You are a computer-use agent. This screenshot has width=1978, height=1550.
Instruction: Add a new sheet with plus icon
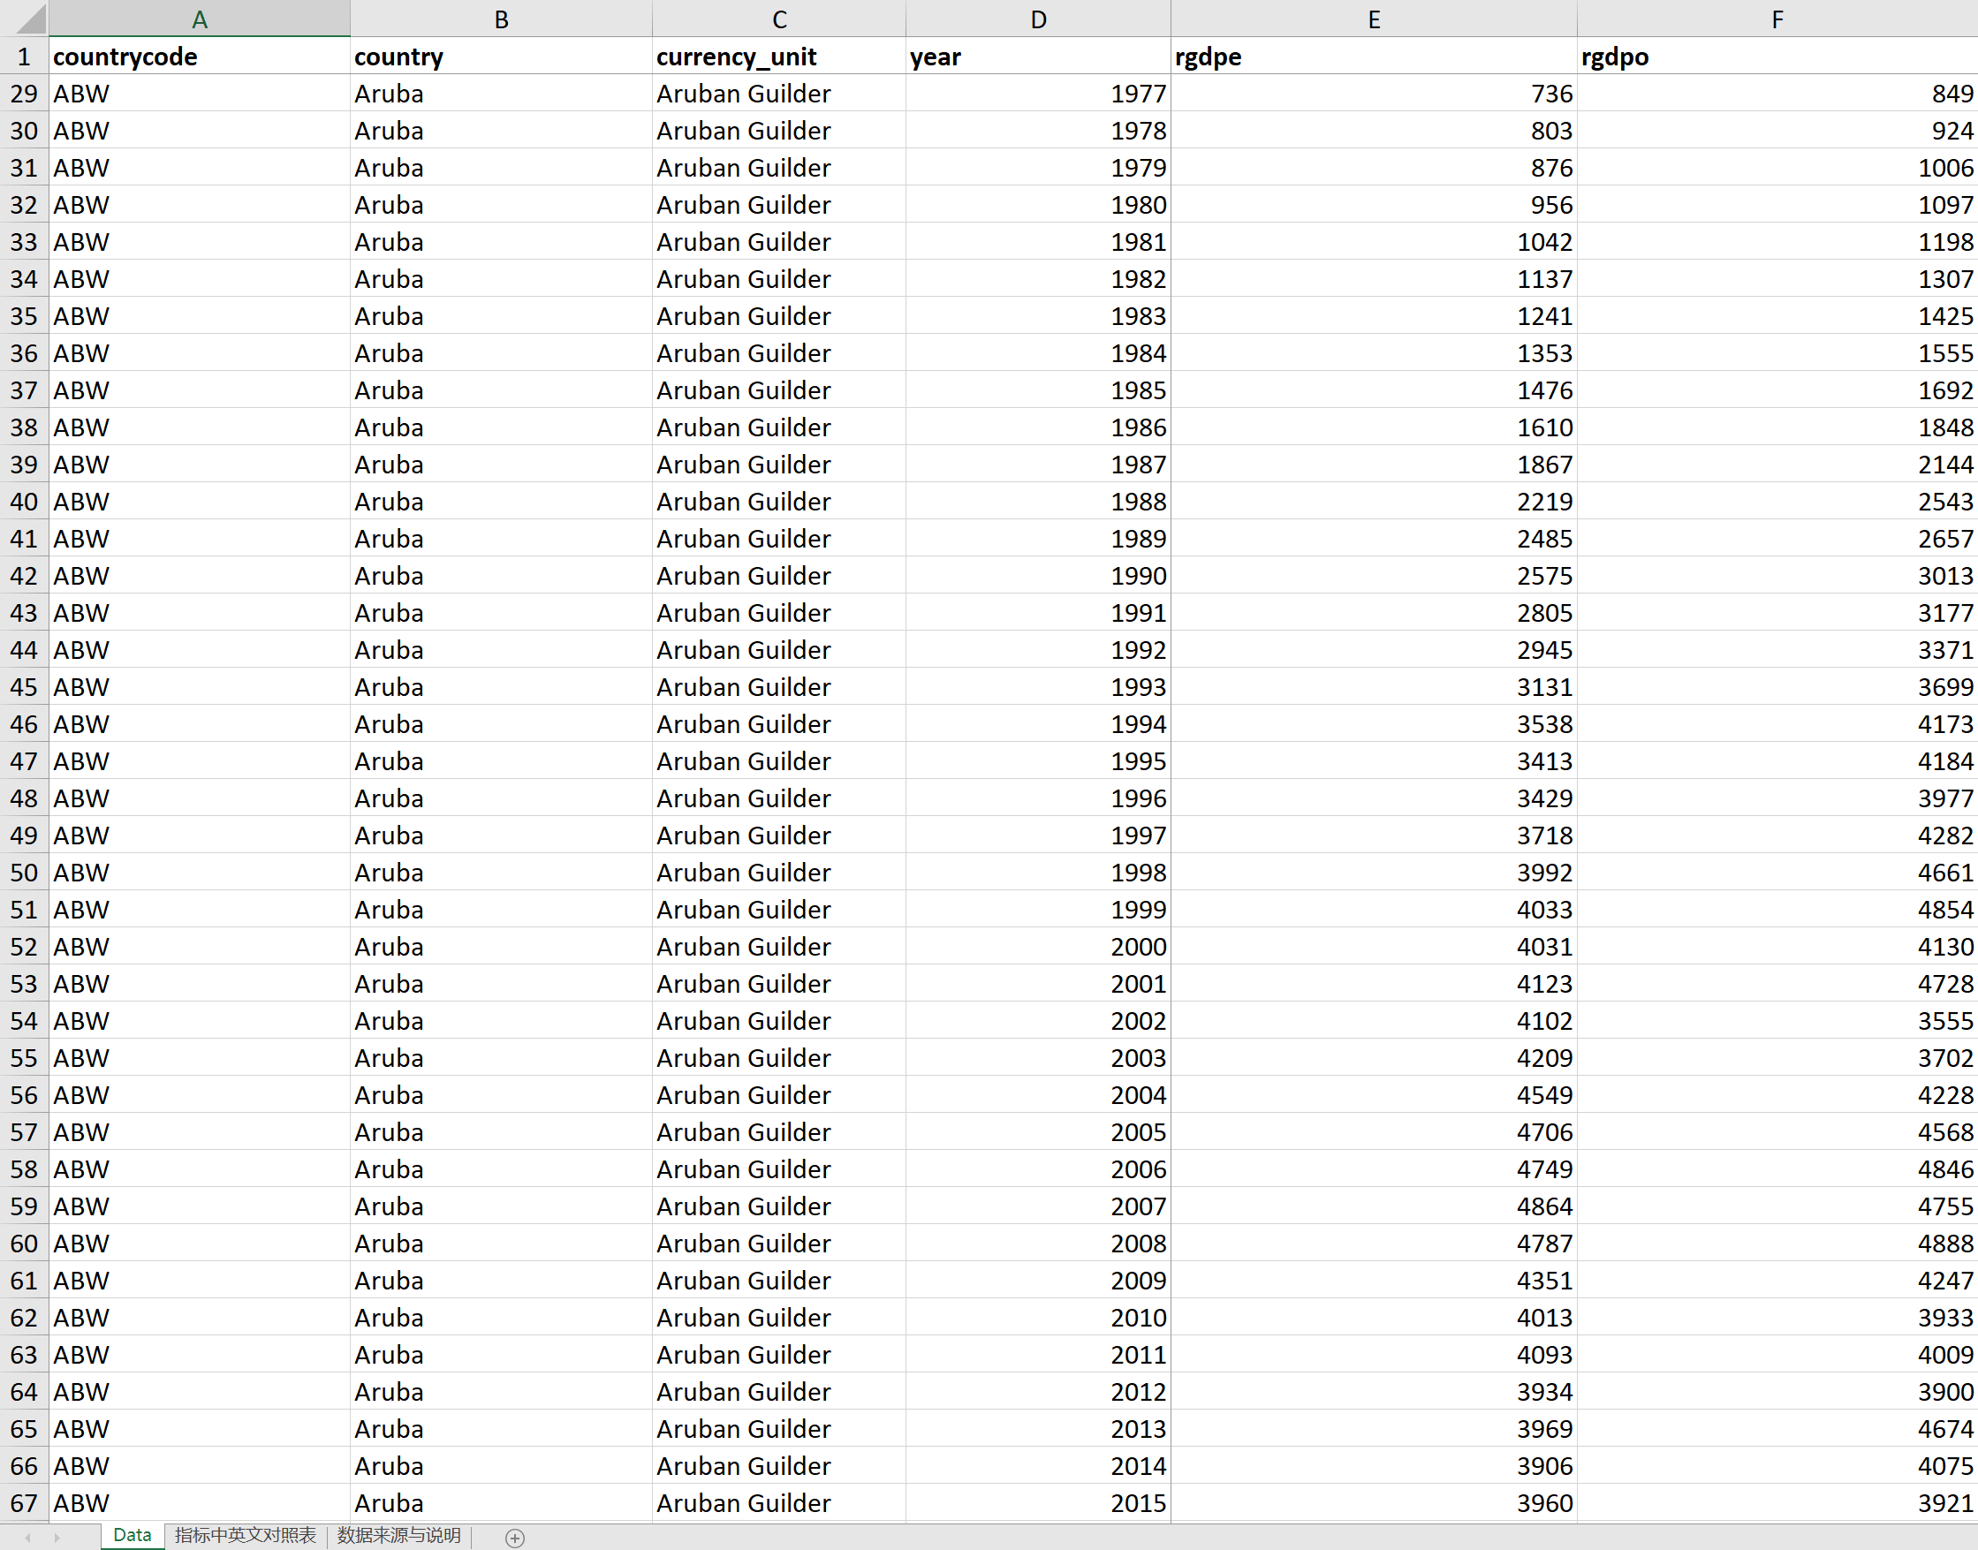pyautogui.click(x=515, y=1538)
